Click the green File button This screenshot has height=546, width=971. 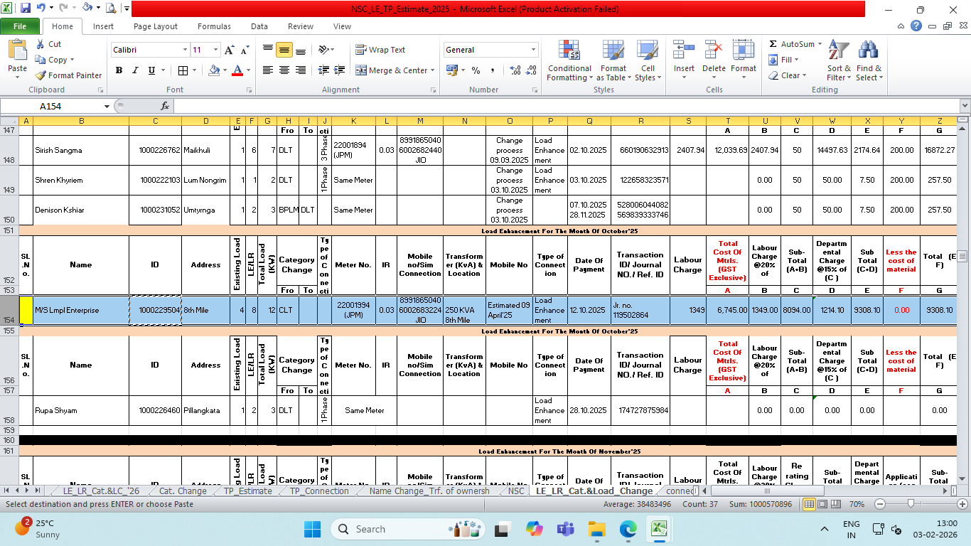pos(20,26)
